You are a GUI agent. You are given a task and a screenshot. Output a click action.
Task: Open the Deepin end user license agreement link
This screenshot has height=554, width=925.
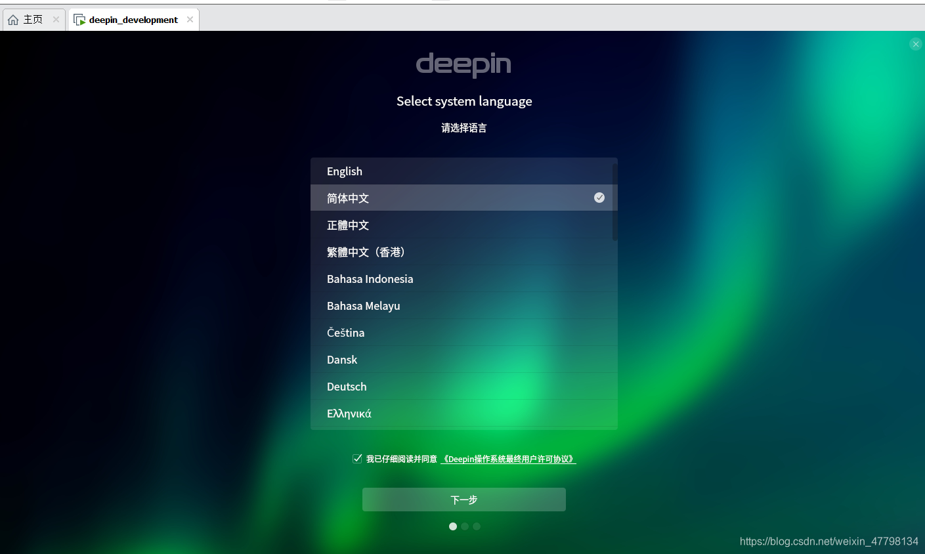click(508, 459)
